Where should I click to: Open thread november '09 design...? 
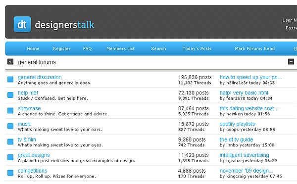pyautogui.click(x=247, y=171)
